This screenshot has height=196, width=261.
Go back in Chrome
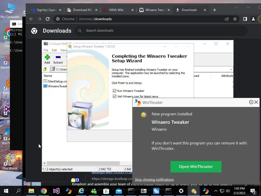pyautogui.click(x=31, y=19)
